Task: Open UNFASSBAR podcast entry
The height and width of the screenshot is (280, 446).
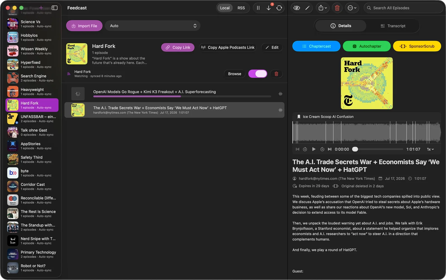Action: pyautogui.click(x=32, y=119)
